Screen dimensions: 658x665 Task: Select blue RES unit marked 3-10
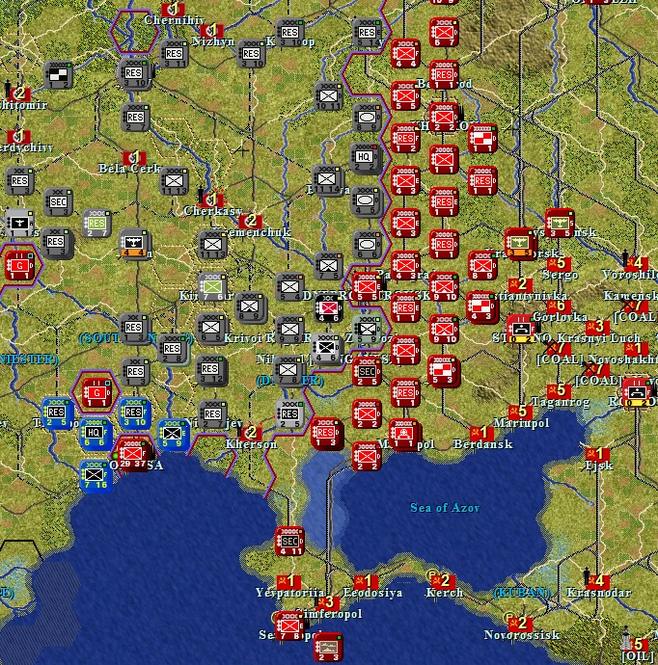[134, 413]
